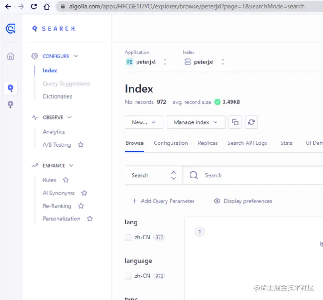Click the lock icon in address bar
323x300 pixels.
pos(63,7)
